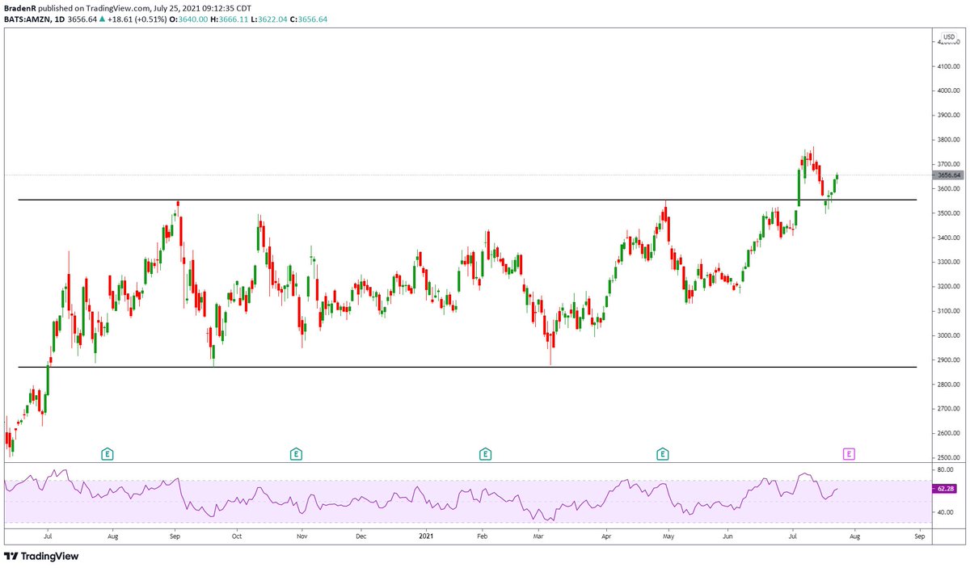The image size is (970, 568).
Task: Click the Dec label on time axis
Action: pyautogui.click(x=361, y=535)
